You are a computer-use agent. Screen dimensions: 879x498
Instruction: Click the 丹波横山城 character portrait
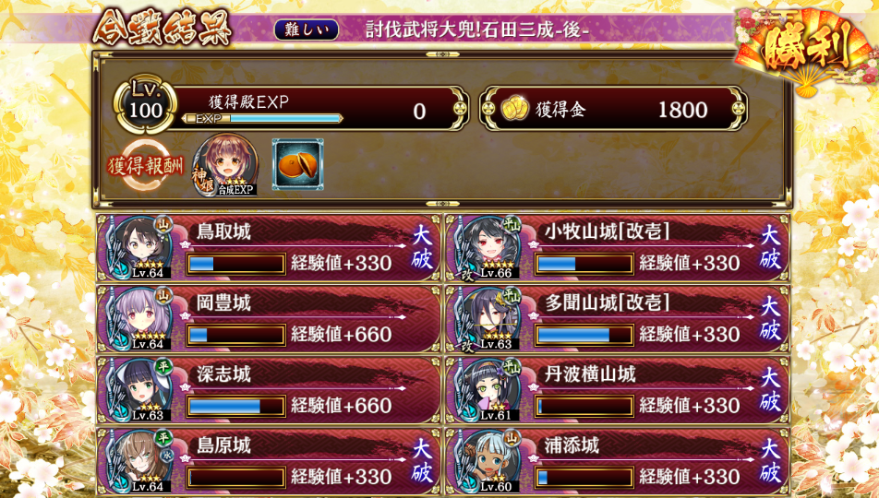pyautogui.click(x=490, y=389)
